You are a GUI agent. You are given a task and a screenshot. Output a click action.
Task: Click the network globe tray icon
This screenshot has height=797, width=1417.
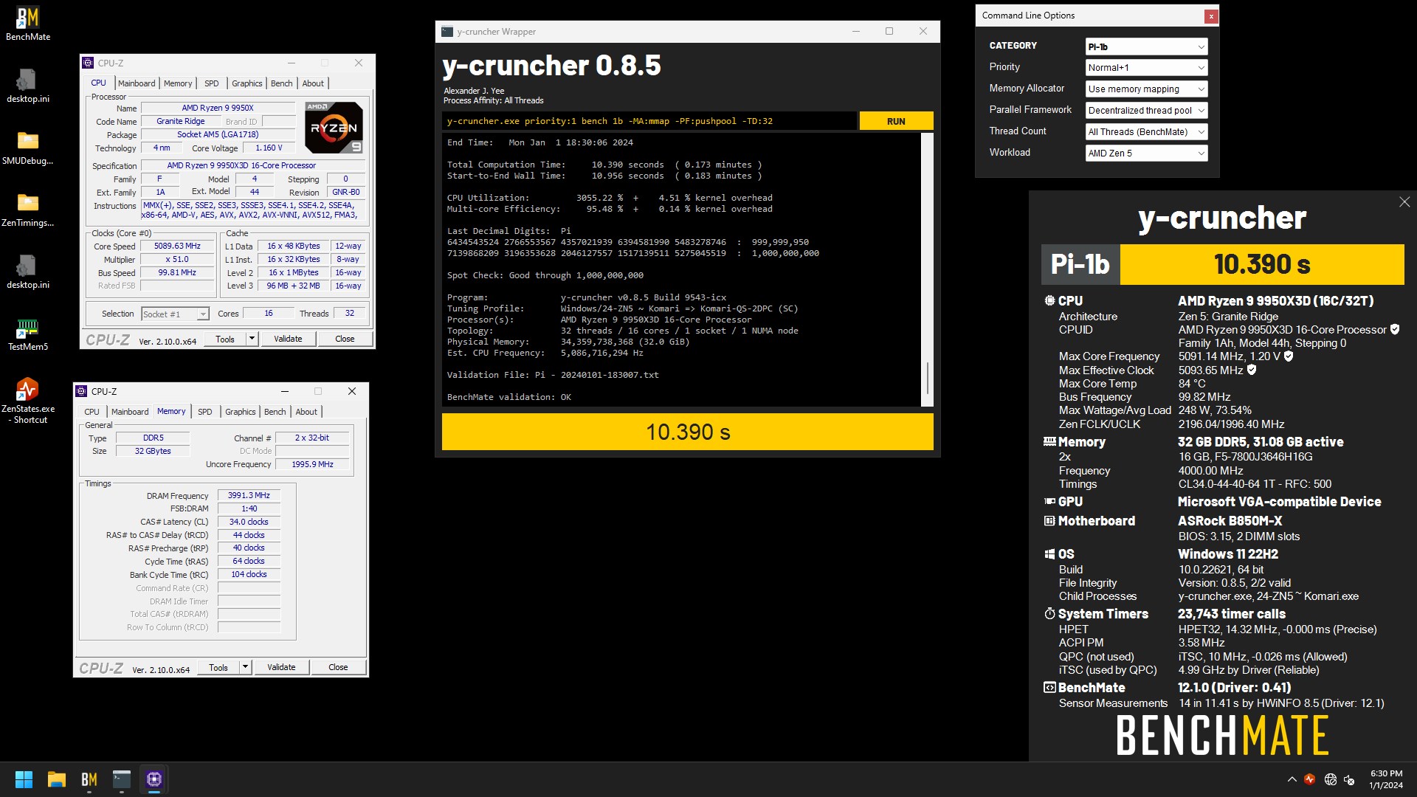[x=1330, y=779]
